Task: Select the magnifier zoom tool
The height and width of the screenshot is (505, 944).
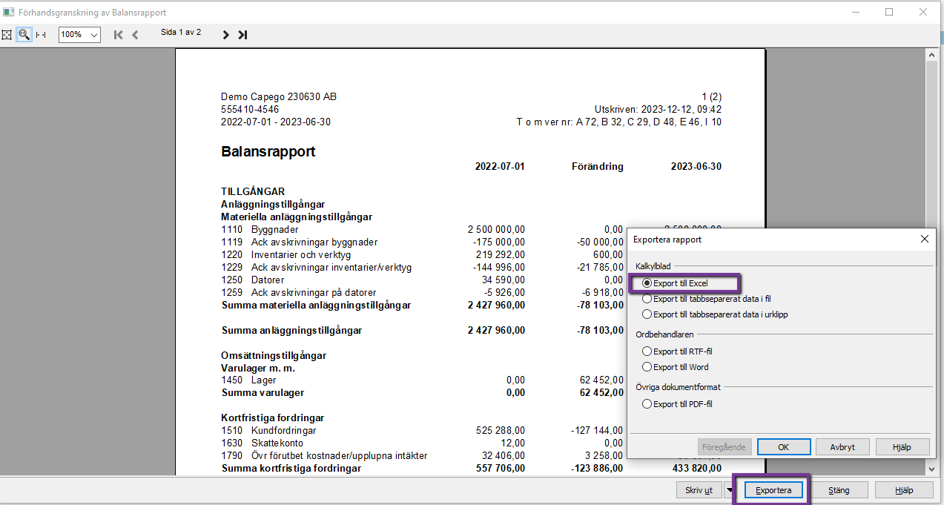Action: (x=24, y=35)
